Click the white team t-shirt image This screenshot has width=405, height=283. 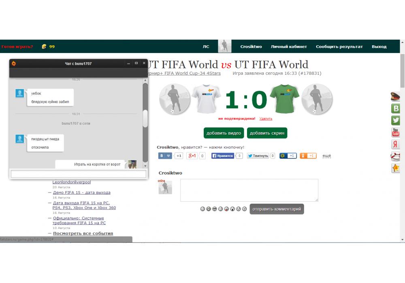[x=207, y=99]
